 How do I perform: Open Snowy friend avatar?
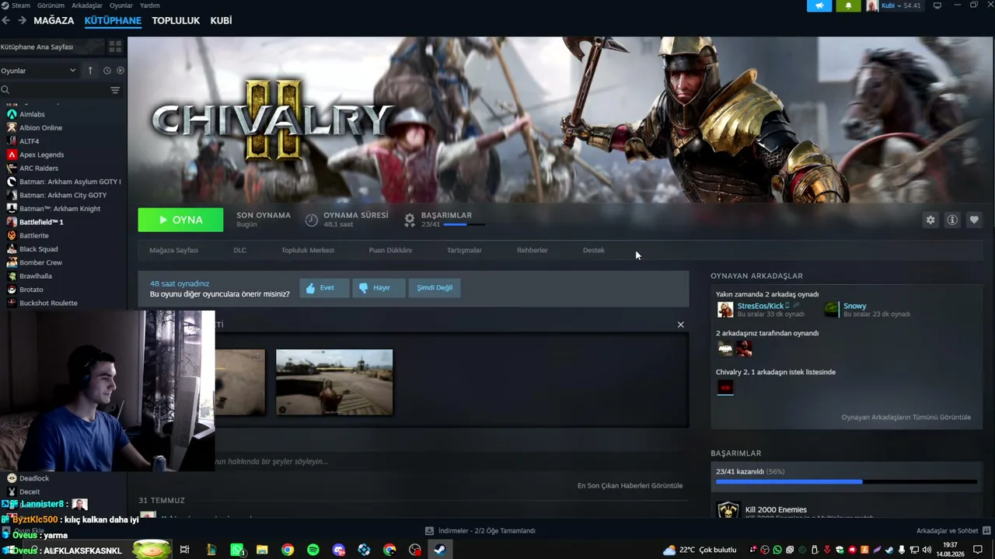(832, 310)
